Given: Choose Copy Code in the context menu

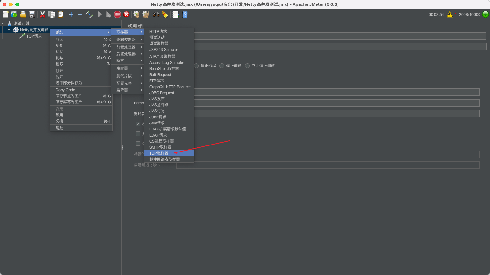Looking at the screenshot, I should (x=81, y=90).
